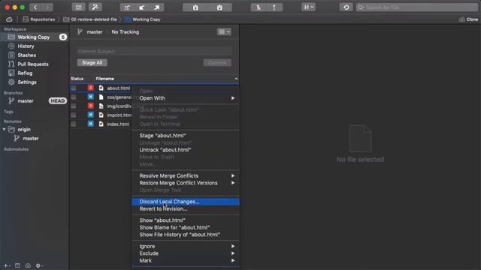Click the box icon in sidebar bottom bar
Image resolution: width=481 pixels, height=270 pixels.
point(17,265)
